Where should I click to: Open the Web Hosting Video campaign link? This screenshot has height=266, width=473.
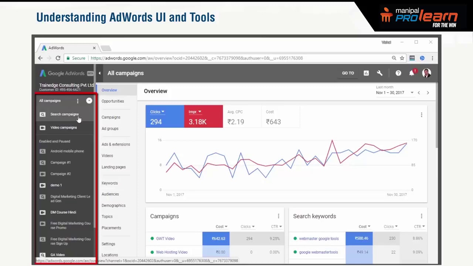pos(171,252)
